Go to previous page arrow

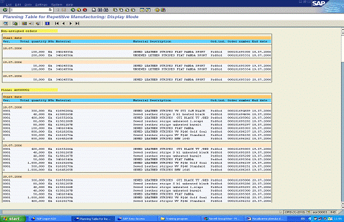63,24
